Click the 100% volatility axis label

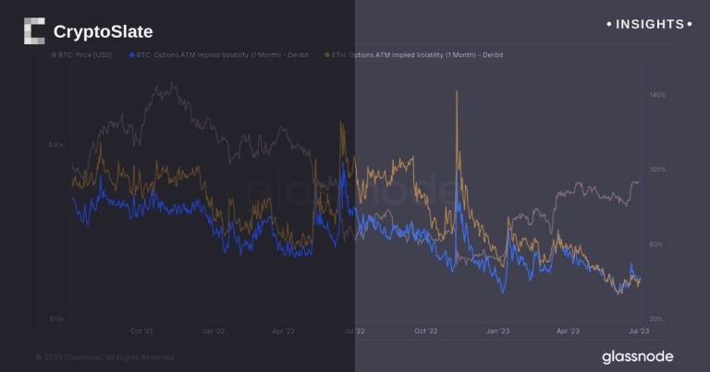658,170
